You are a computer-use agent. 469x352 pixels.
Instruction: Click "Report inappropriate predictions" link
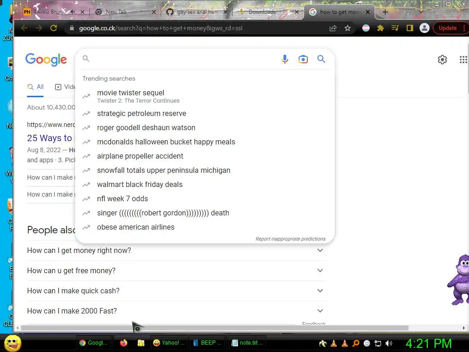(290, 239)
